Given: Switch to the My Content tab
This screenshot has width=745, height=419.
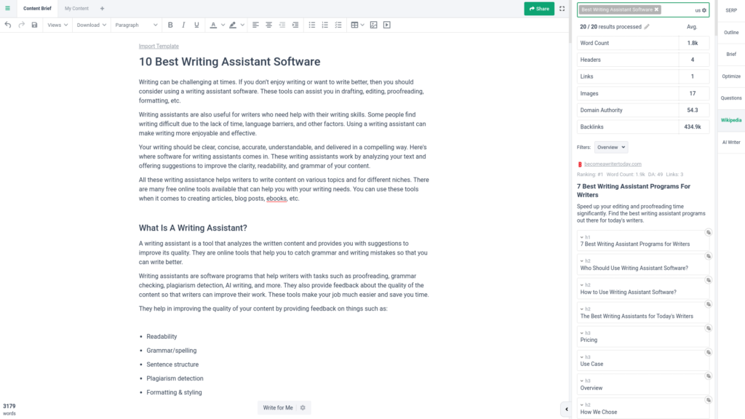Looking at the screenshot, I should [x=76, y=9].
